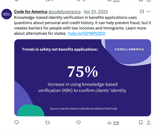Click the source caption in the image
The width and height of the screenshot is (160, 129).
click(83, 109)
